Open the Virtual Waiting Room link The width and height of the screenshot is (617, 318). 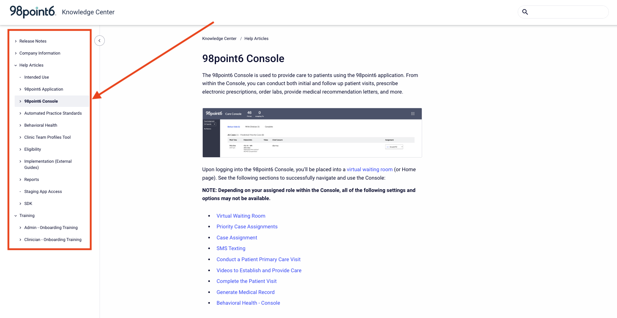pos(241,216)
